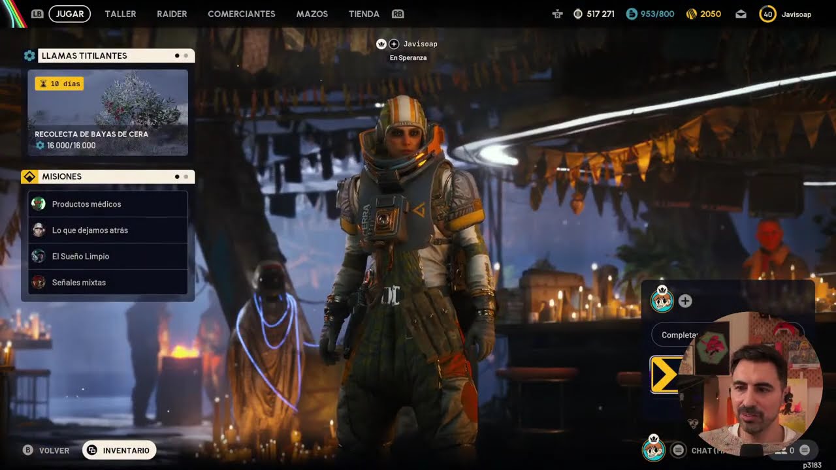Open the Recolecta de bayas de cera event card
The height and width of the screenshot is (470, 836).
[108, 113]
